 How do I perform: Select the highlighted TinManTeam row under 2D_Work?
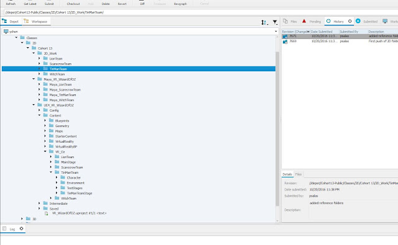point(139,69)
